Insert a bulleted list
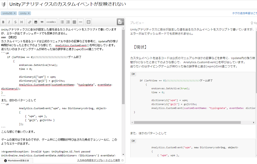This screenshot has width=257, height=164. [x=62, y=22]
